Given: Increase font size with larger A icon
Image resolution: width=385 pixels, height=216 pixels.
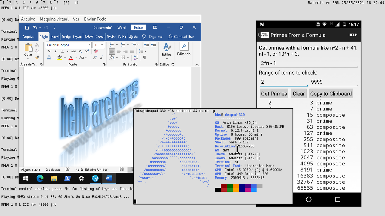Looking at the screenshot, I should point(94,58).
